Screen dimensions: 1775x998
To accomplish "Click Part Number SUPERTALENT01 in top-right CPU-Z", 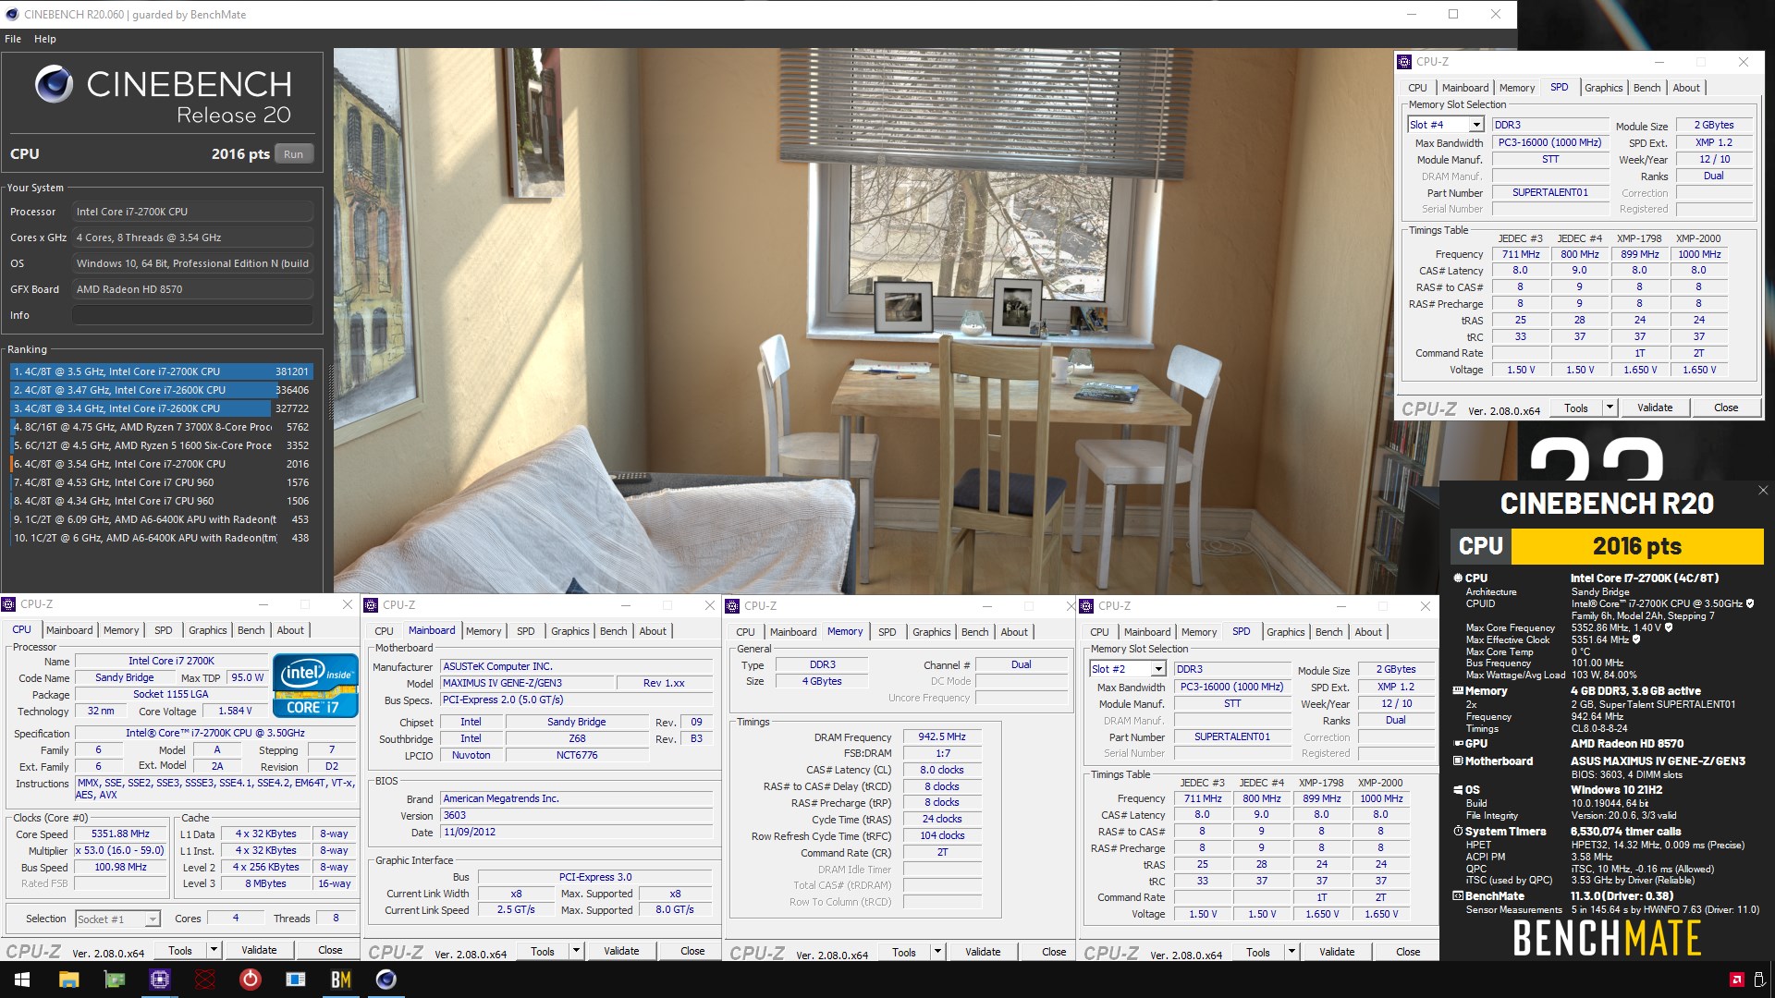I will coord(1550,193).
